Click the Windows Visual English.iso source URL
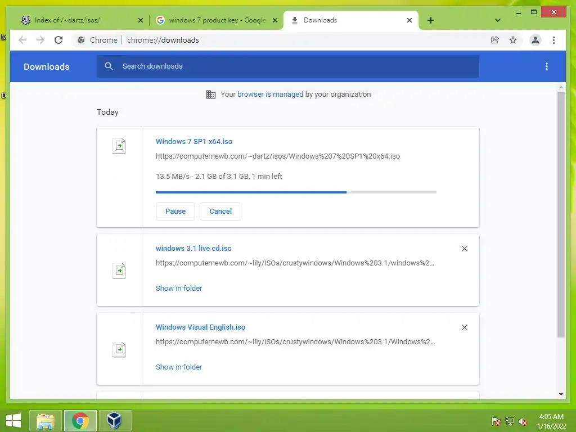Image resolution: width=576 pixels, height=432 pixels. [x=295, y=341]
